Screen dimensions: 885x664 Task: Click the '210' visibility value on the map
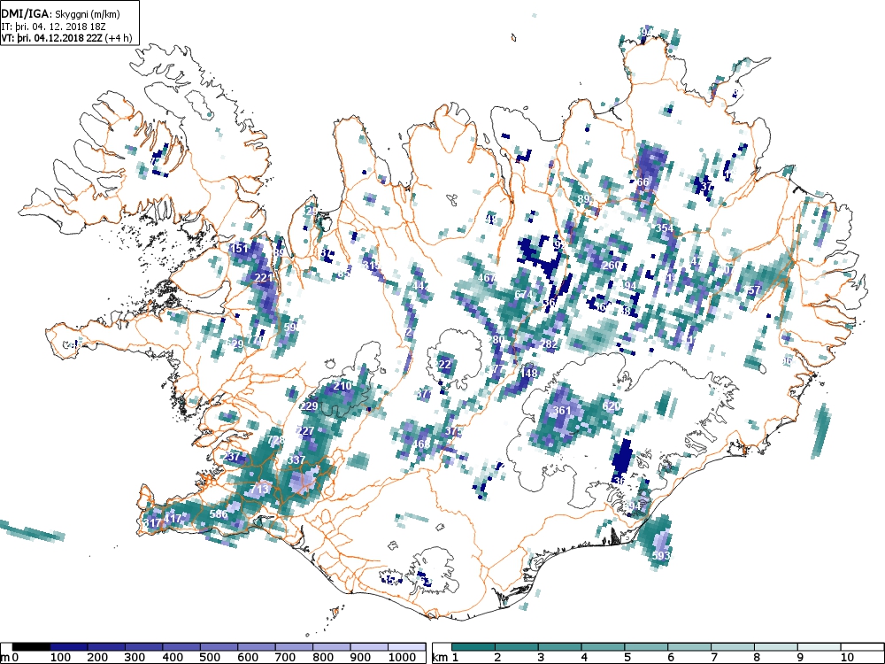342,386
